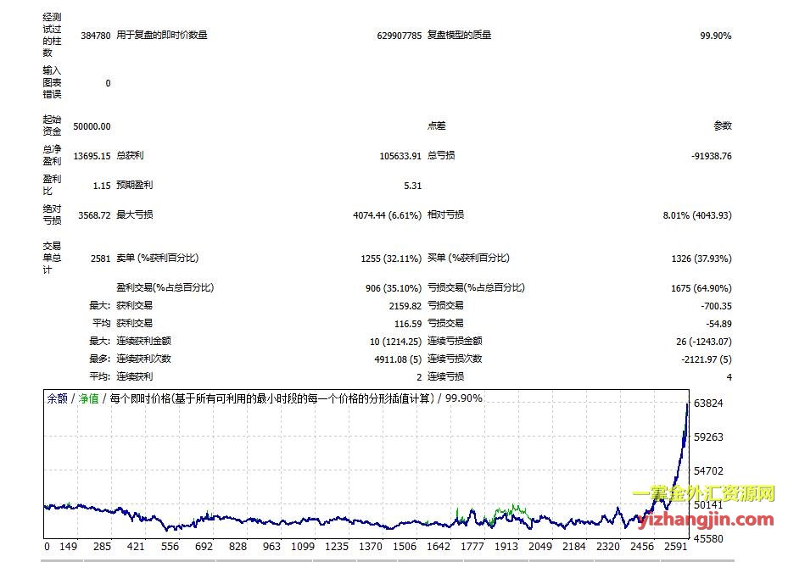Click the 买单 value 1326 (37.93%)
788x562 pixels.
pos(701,259)
